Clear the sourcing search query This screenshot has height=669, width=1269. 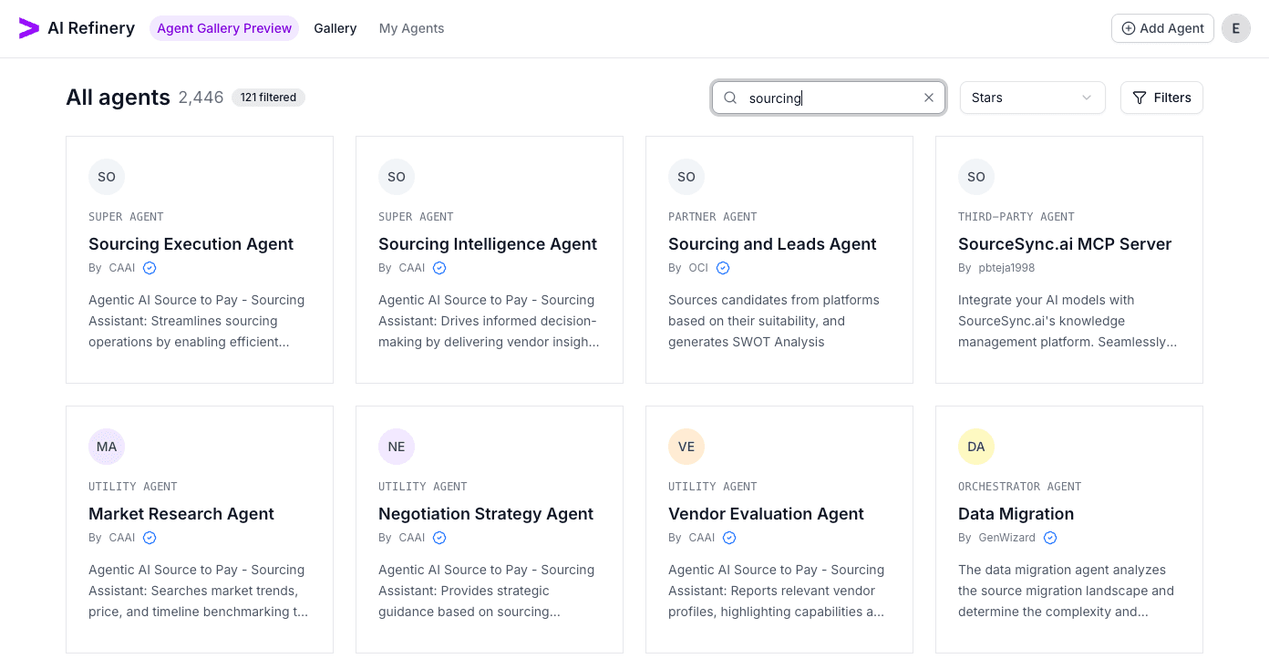click(928, 98)
